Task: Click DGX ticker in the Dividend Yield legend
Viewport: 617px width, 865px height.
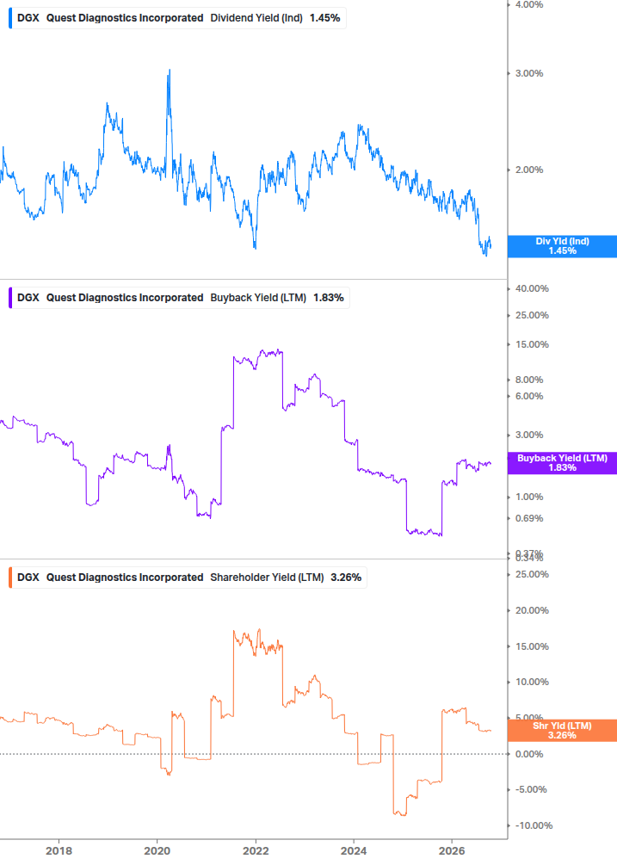Action: (28, 18)
